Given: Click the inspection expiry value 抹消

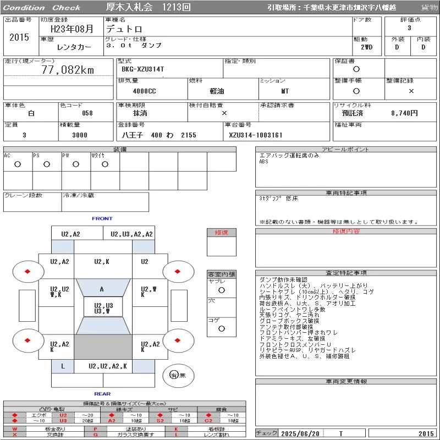Looking at the screenshot, I should [140, 113].
